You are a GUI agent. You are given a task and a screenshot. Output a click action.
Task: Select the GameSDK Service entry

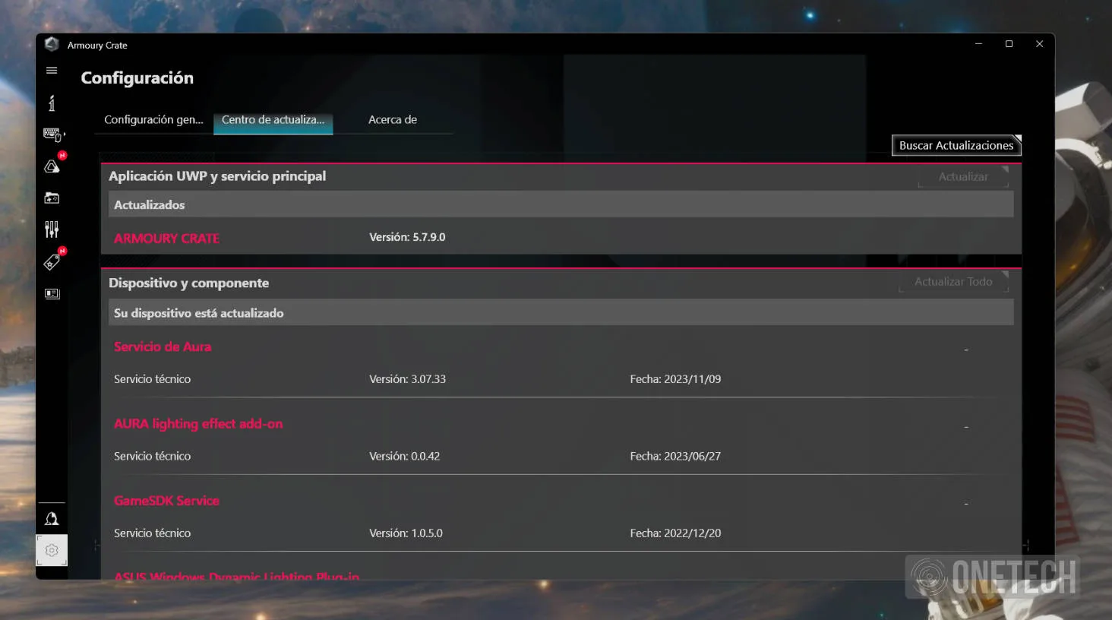coord(166,501)
